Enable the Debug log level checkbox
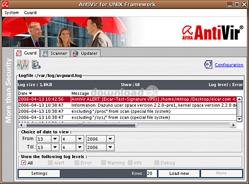 click(x=157, y=163)
